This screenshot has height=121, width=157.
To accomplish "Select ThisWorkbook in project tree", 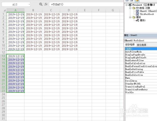I will [x=147, y=14].
